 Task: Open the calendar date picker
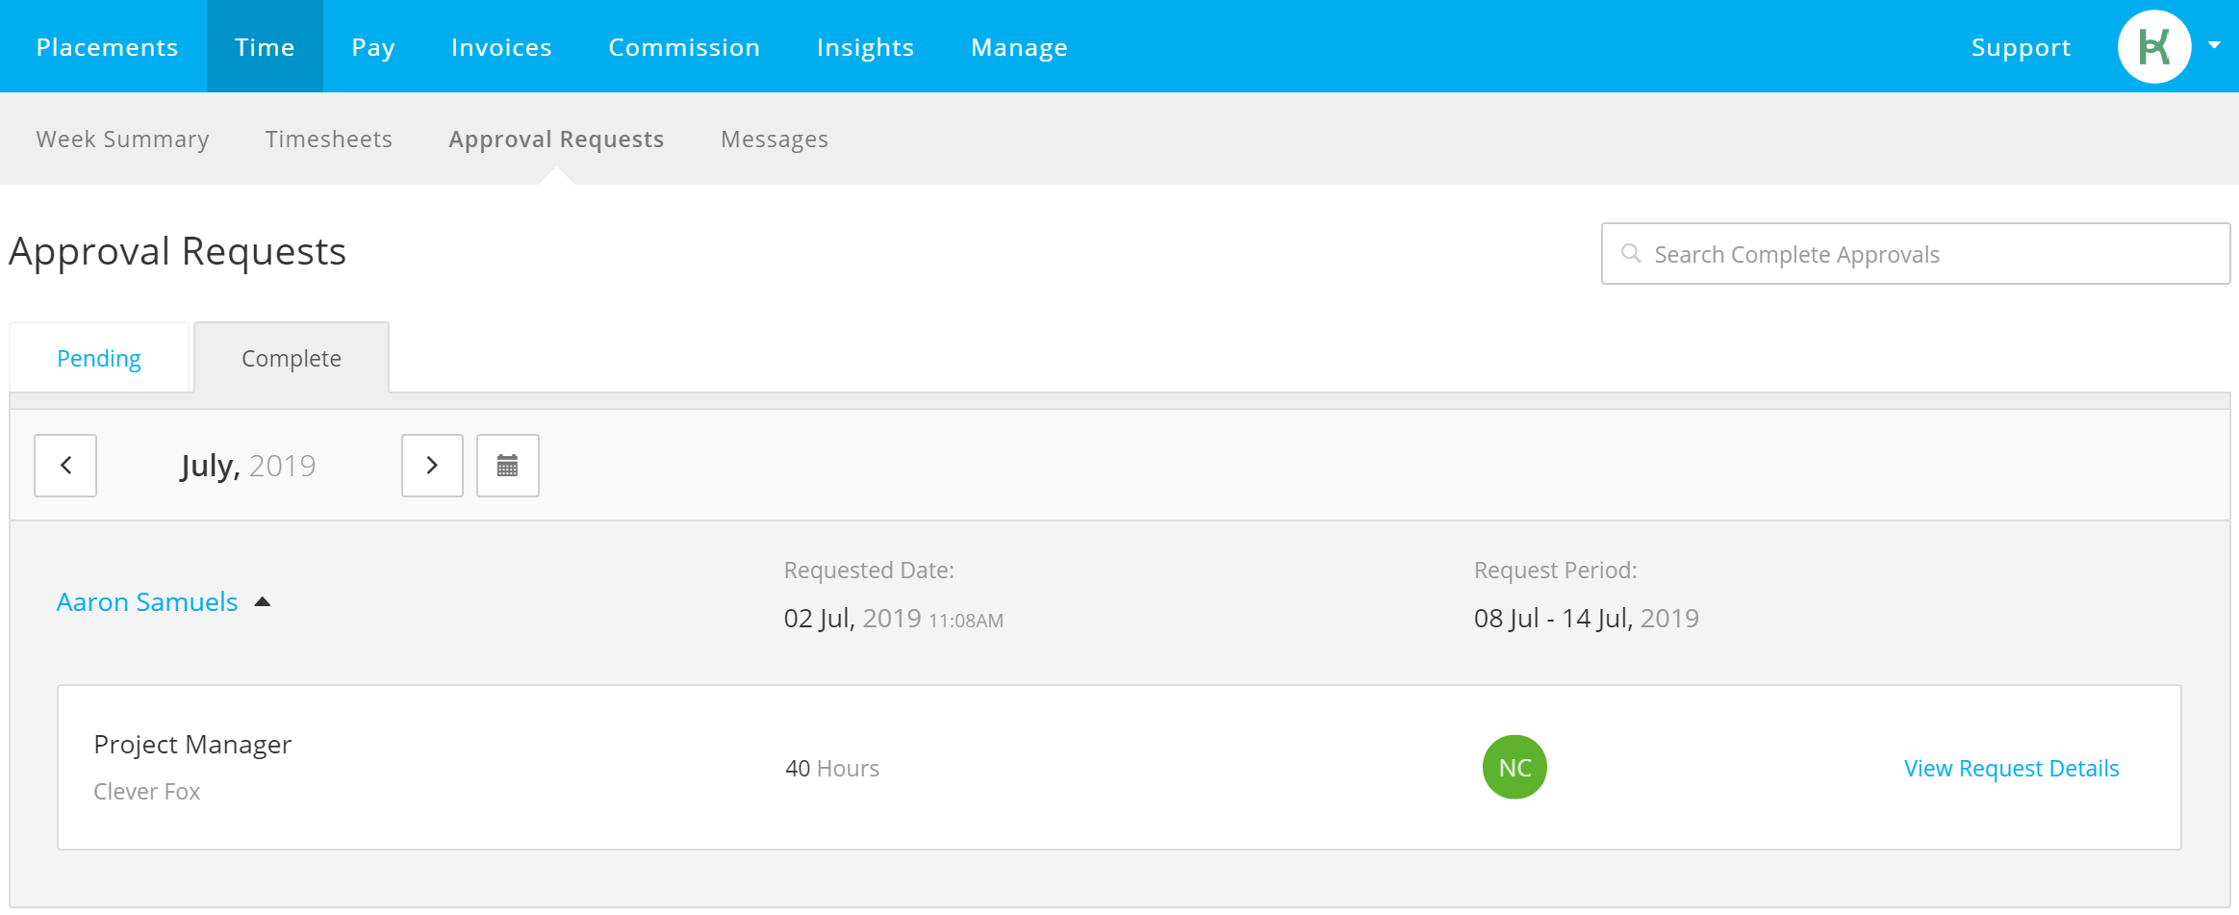click(x=508, y=466)
